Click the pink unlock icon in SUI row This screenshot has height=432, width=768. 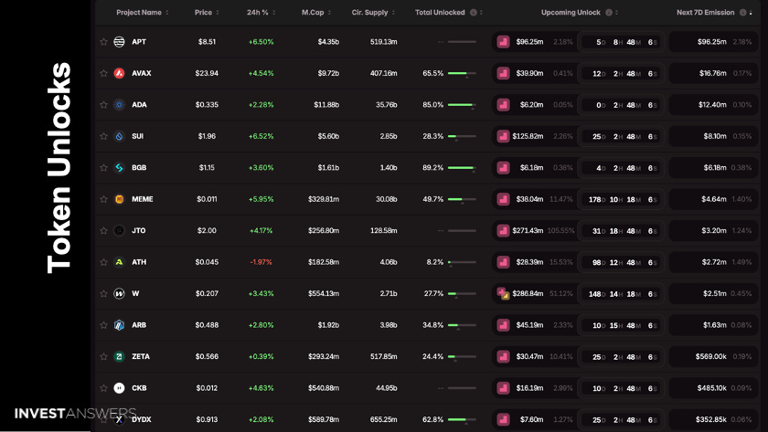coord(503,136)
